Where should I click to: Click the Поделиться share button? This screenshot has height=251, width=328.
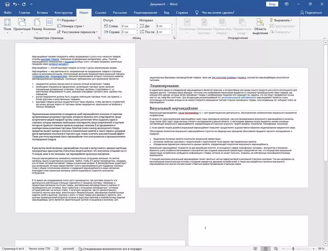[311, 13]
